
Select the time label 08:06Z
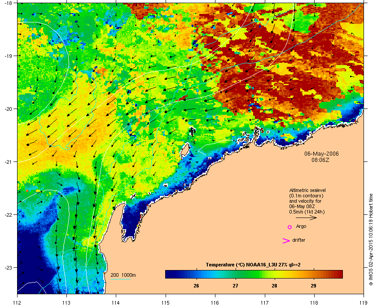320,160
